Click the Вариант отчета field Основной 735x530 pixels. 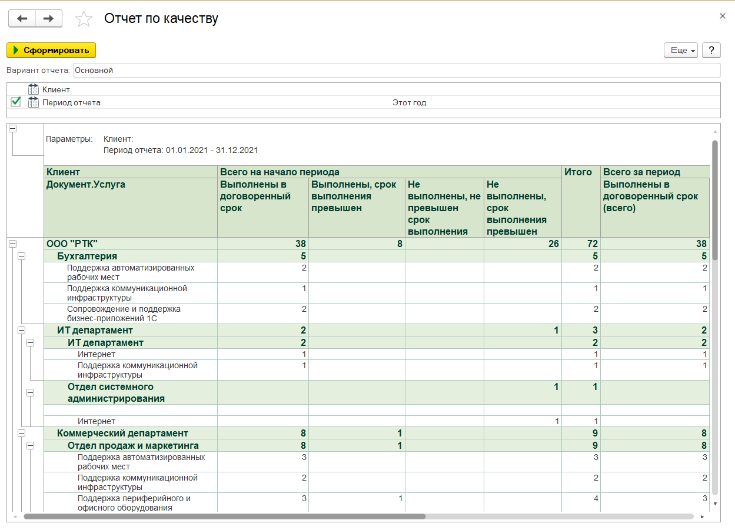(x=396, y=71)
